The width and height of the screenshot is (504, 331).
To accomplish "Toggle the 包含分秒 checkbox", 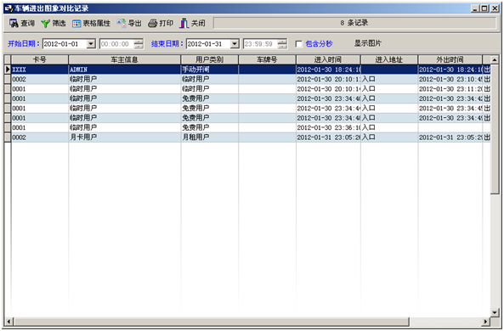I will coord(299,43).
